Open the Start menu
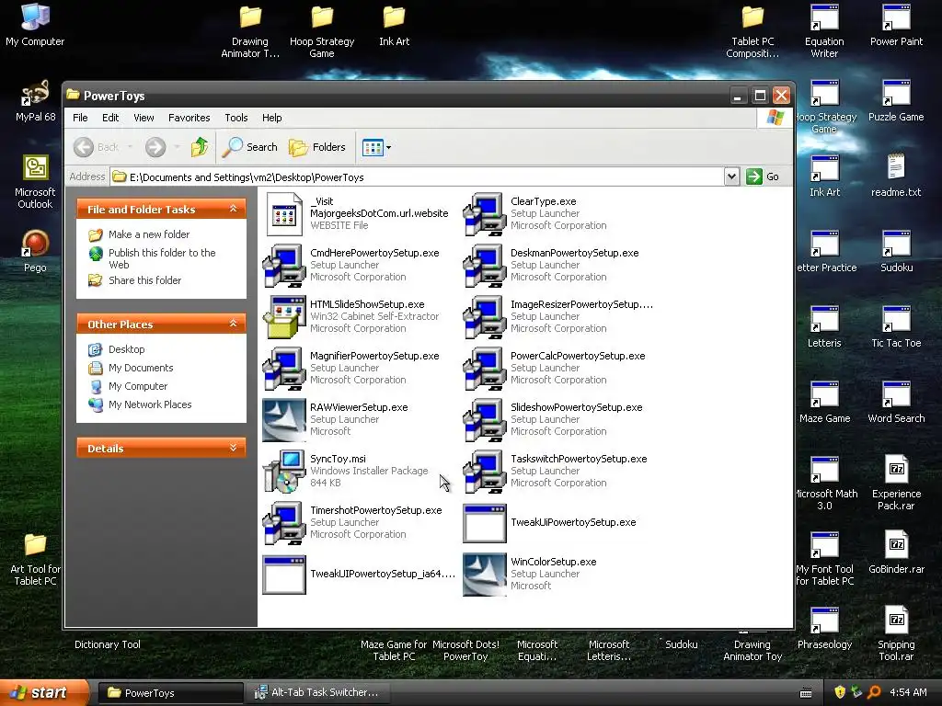This screenshot has height=706, width=942. pyautogui.click(x=44, y=693)
